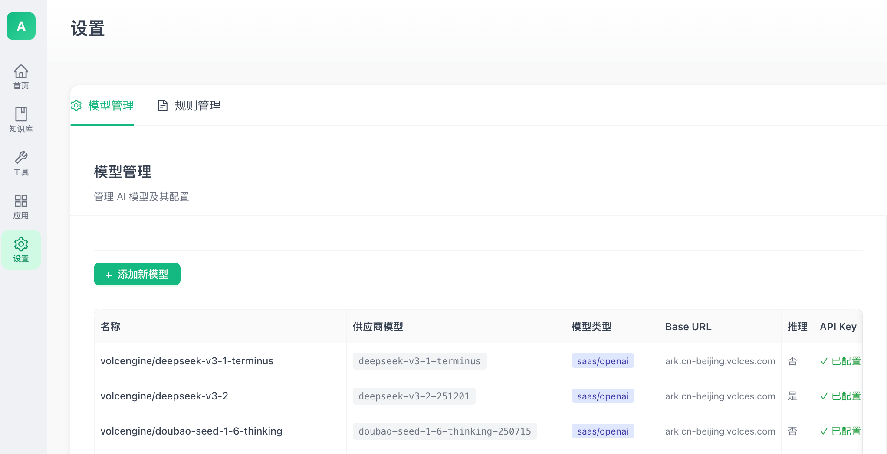Select the volcengine/deepseek-v3-1-terminus row name

(x=187, y=361)
